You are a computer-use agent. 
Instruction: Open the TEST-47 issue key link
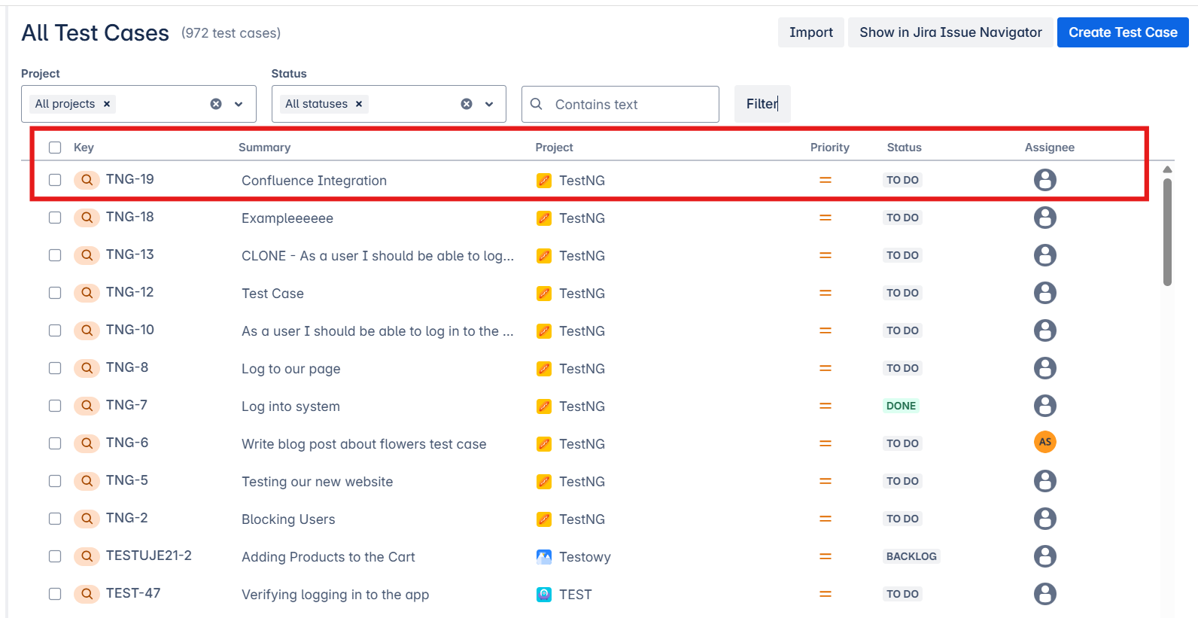(132, 593)
